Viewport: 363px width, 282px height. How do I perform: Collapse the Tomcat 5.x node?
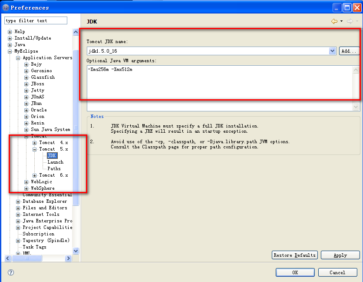34,149
